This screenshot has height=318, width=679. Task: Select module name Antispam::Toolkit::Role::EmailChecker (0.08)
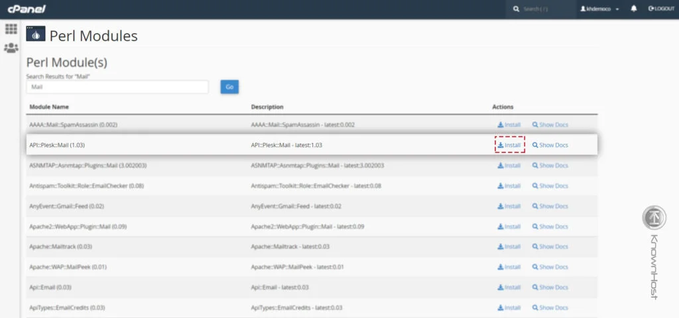pyautogui.click(x=87, y=185)
